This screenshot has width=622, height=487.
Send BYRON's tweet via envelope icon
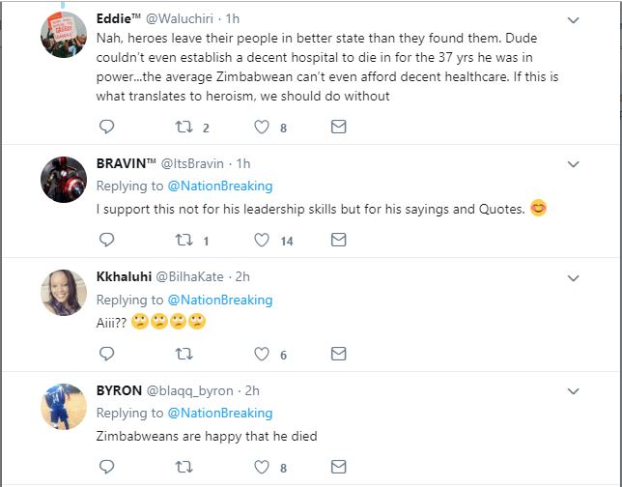[x=338, y=469]
